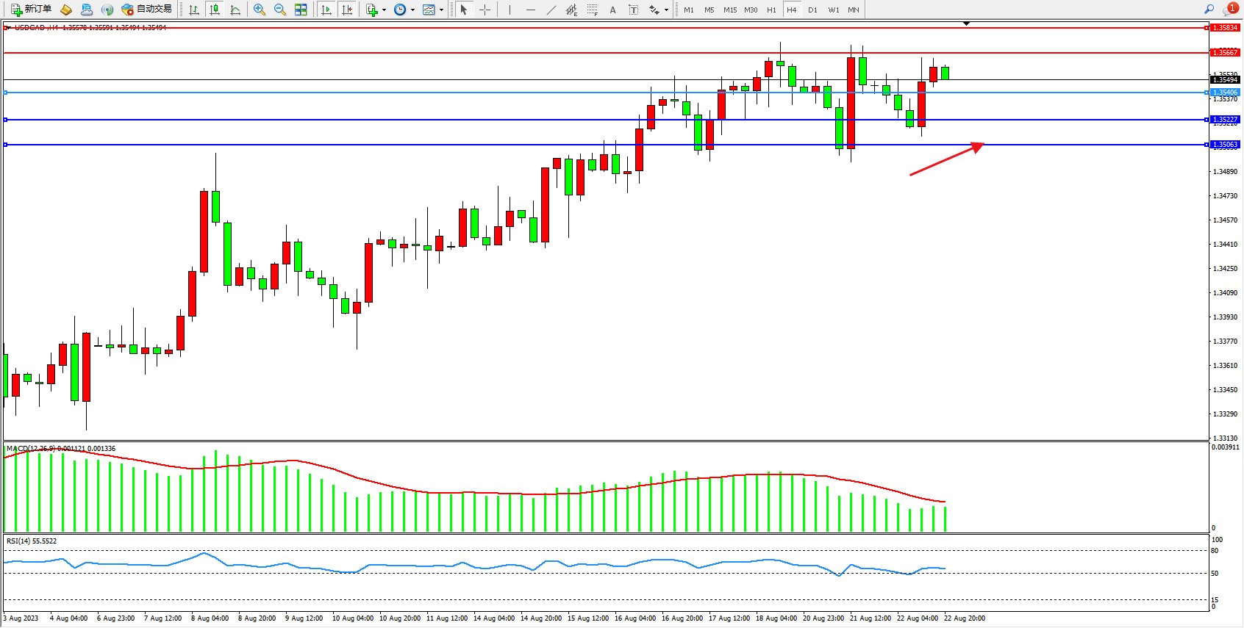Image resolution: width=1244 pixels, height=628 pixels.
Task: Toggle the chart auto scroll button
Action: 326,10
